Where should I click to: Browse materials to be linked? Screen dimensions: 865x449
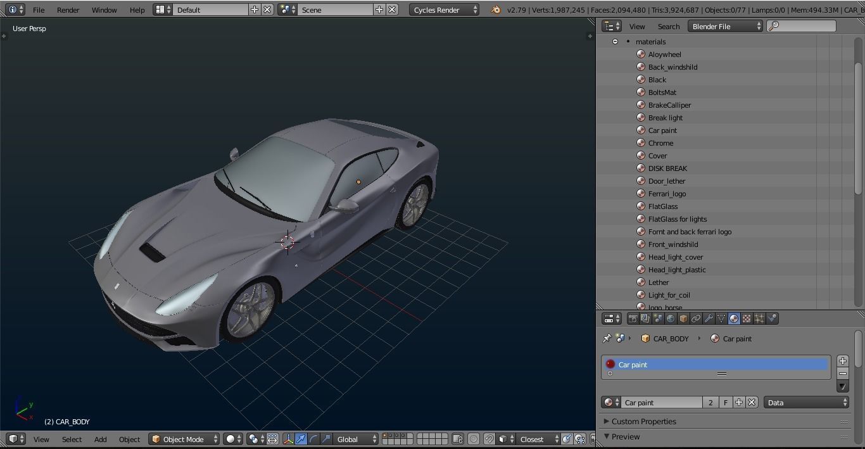[x=611, y=402]
